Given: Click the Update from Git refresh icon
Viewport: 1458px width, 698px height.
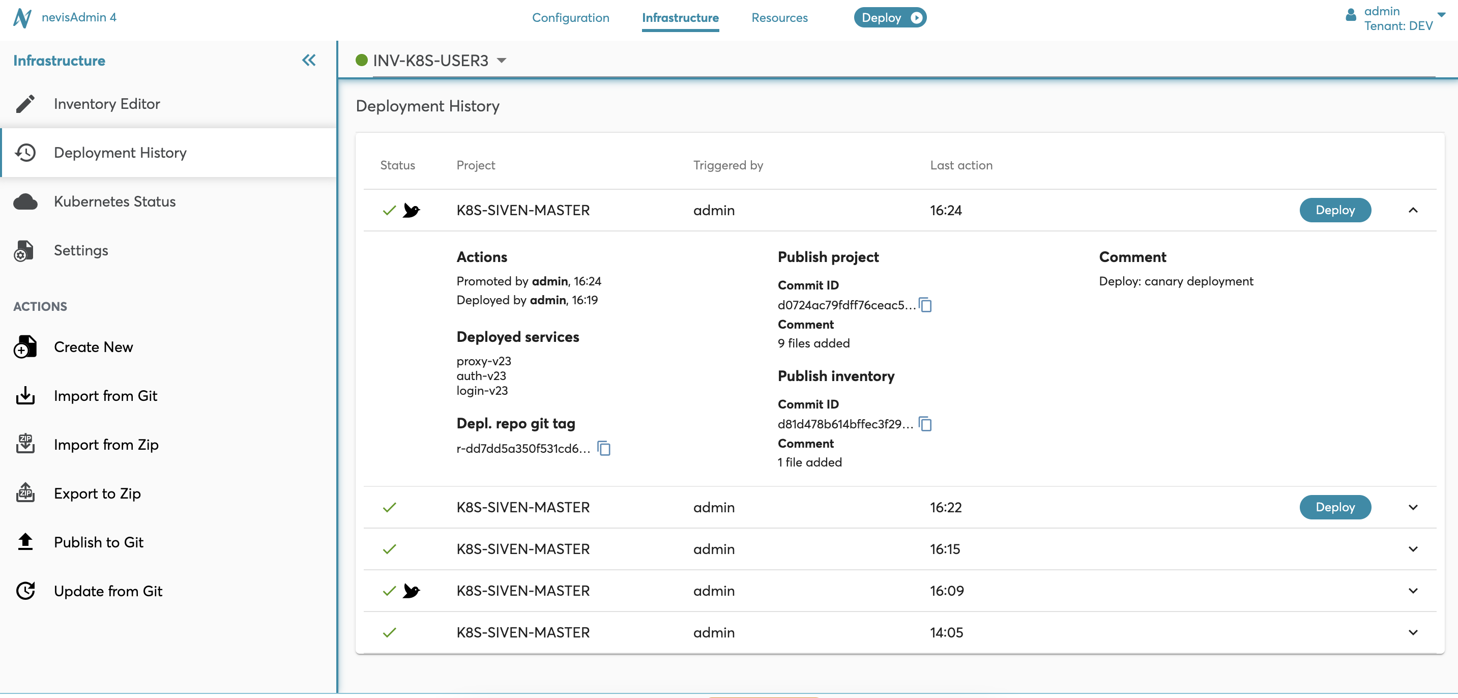Looking at the screenshot, I should coord(25,591).
